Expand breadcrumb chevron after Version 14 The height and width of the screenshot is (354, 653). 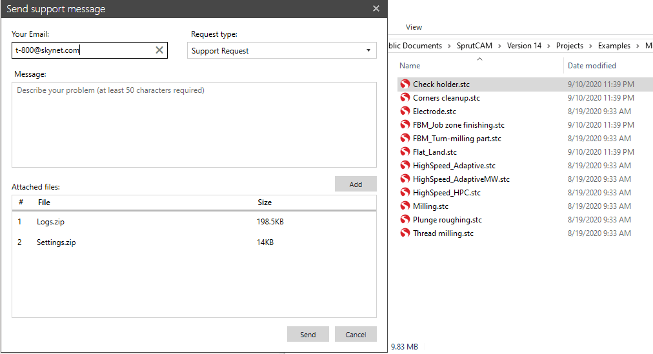[549, 46]
